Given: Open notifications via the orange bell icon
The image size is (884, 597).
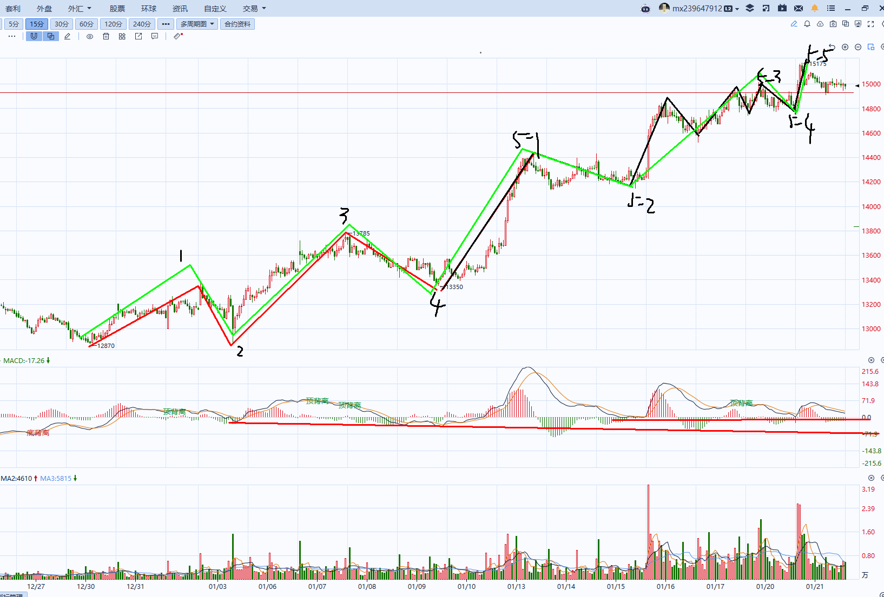Looking at the screenshot, I should (x=815, y=8).
